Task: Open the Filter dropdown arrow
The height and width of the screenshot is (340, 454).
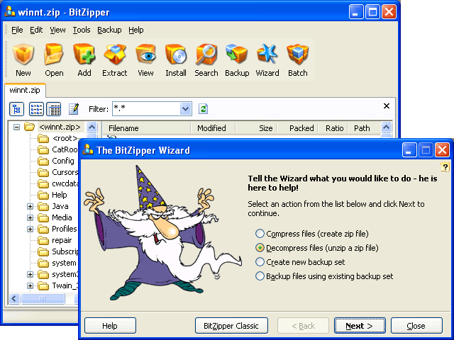Action: pyautogui.click(x=186, y=108)
